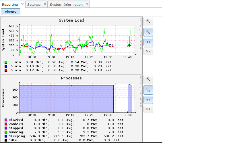Click the '0.23 Last' value for 5 min
Screen dimensions: 235x143
coord(102,66)
